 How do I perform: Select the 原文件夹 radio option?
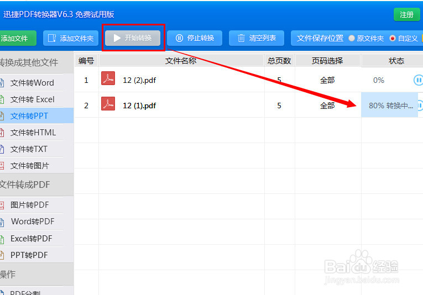pyautogui.click(x=366, y=38)
